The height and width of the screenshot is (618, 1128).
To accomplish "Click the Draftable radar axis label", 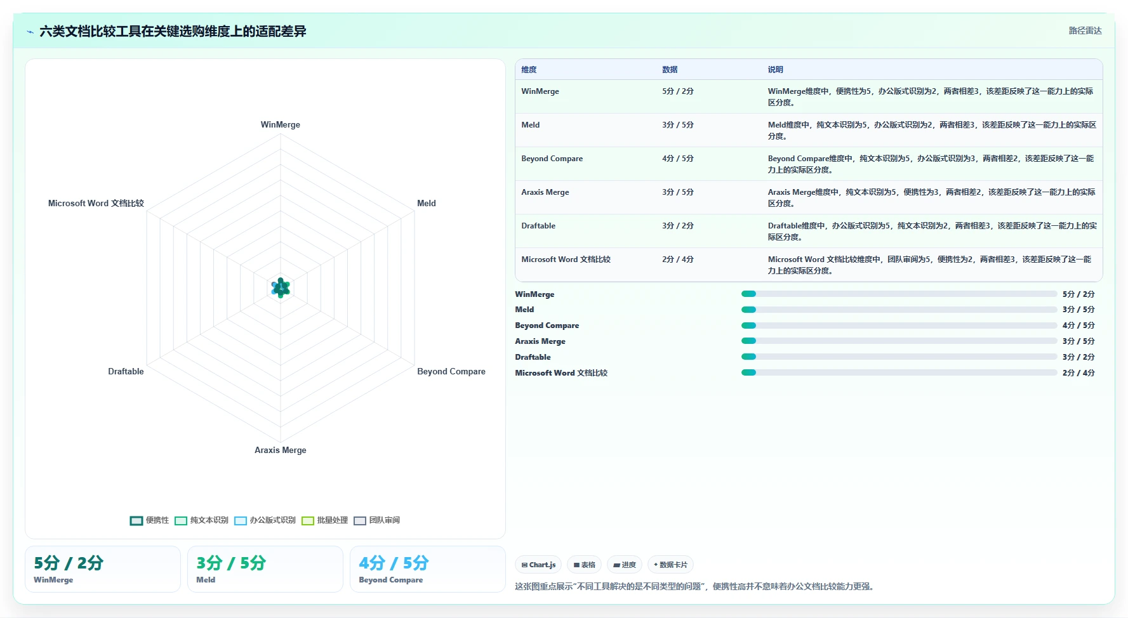I will coord(126,372).
